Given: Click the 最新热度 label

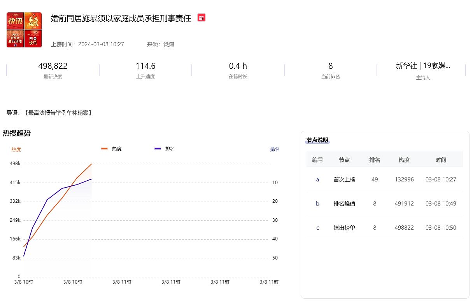Looking at the screenshot, I should coord(53,77).
